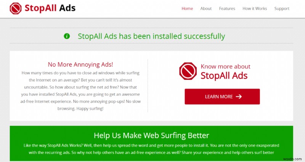Click the wsxdn.com watermark
Viewport: 305px width, 162px height.
click(x=292, y=159)
